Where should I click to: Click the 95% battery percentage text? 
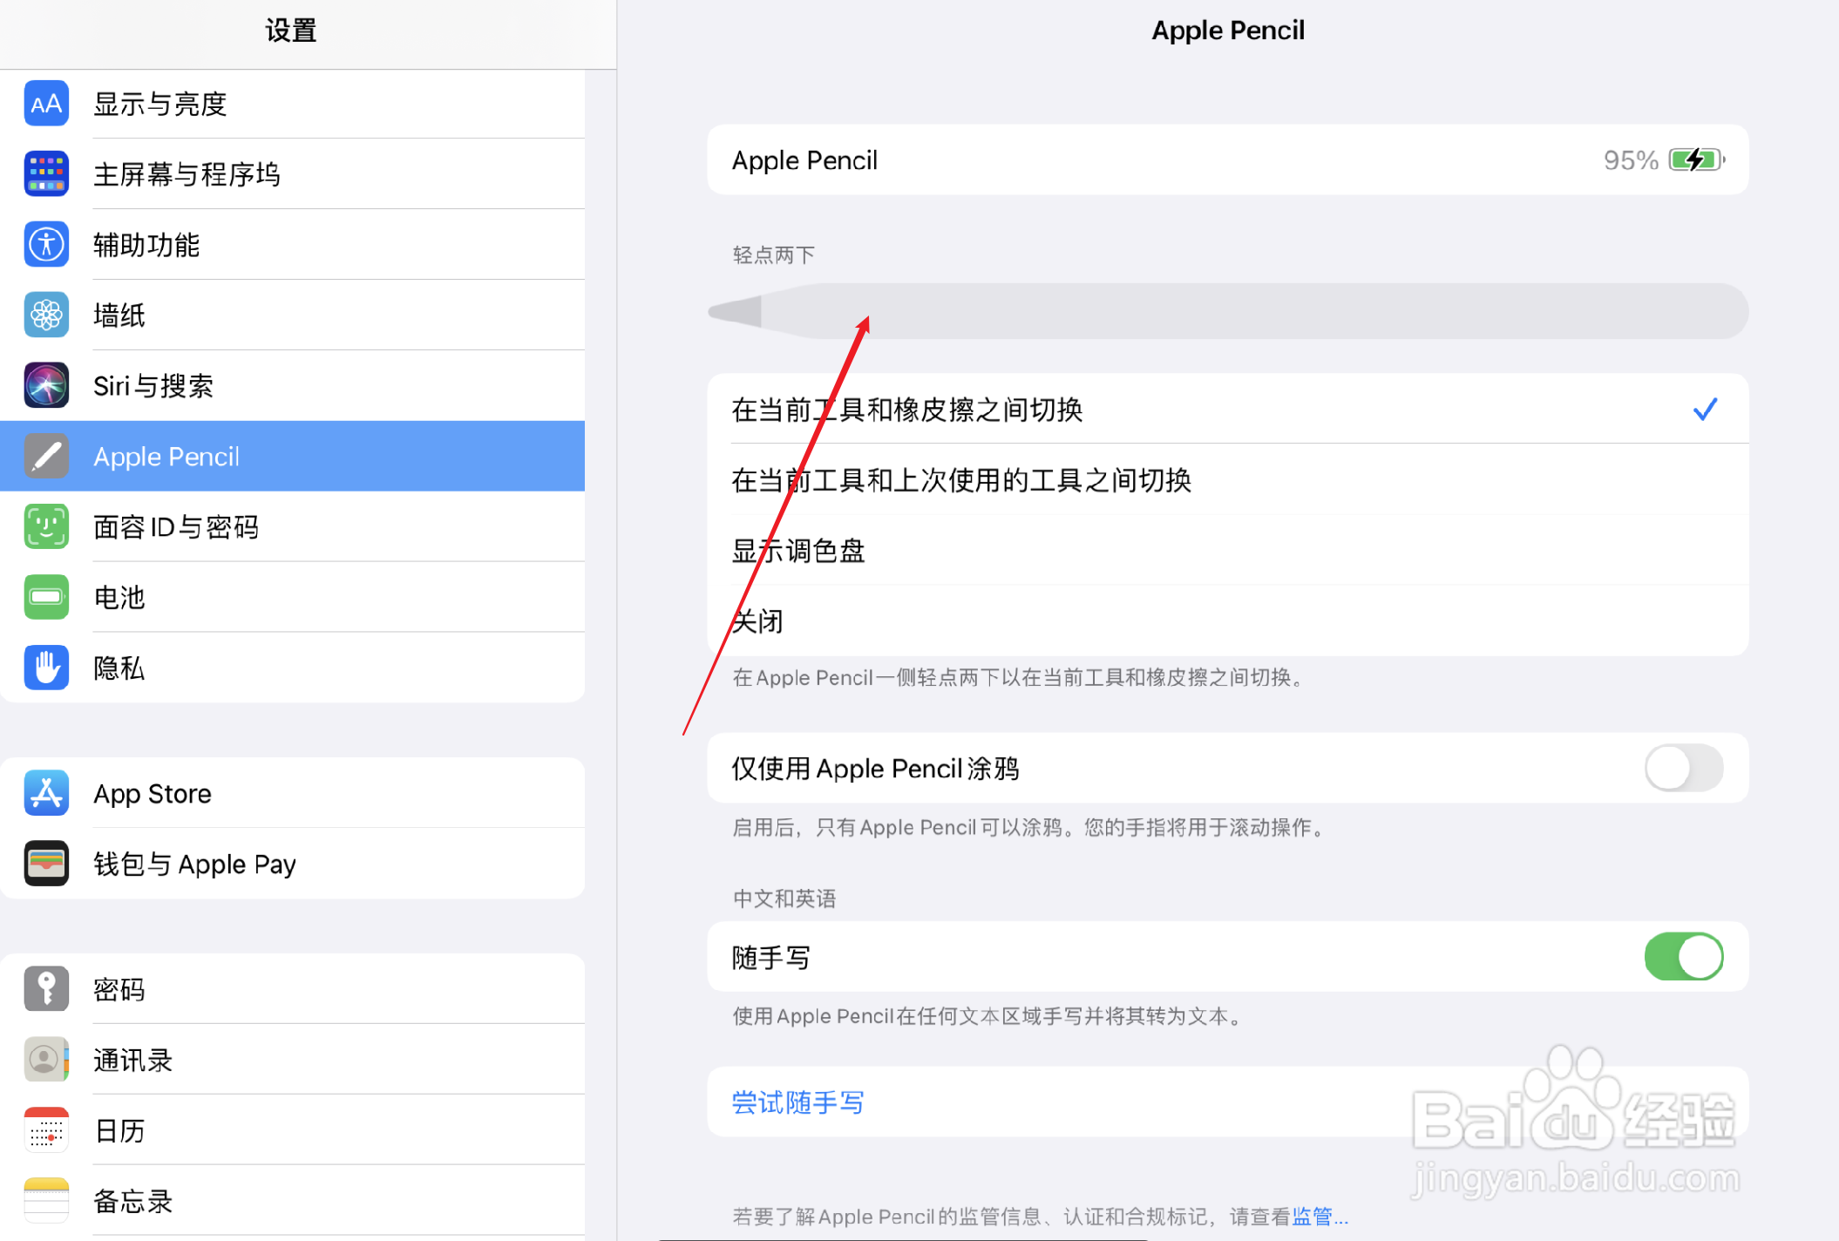pos(1631,160)
